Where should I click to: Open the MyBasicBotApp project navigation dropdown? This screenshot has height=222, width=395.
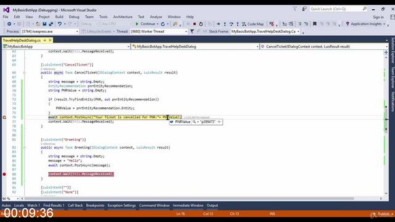[x=128, y=47]
